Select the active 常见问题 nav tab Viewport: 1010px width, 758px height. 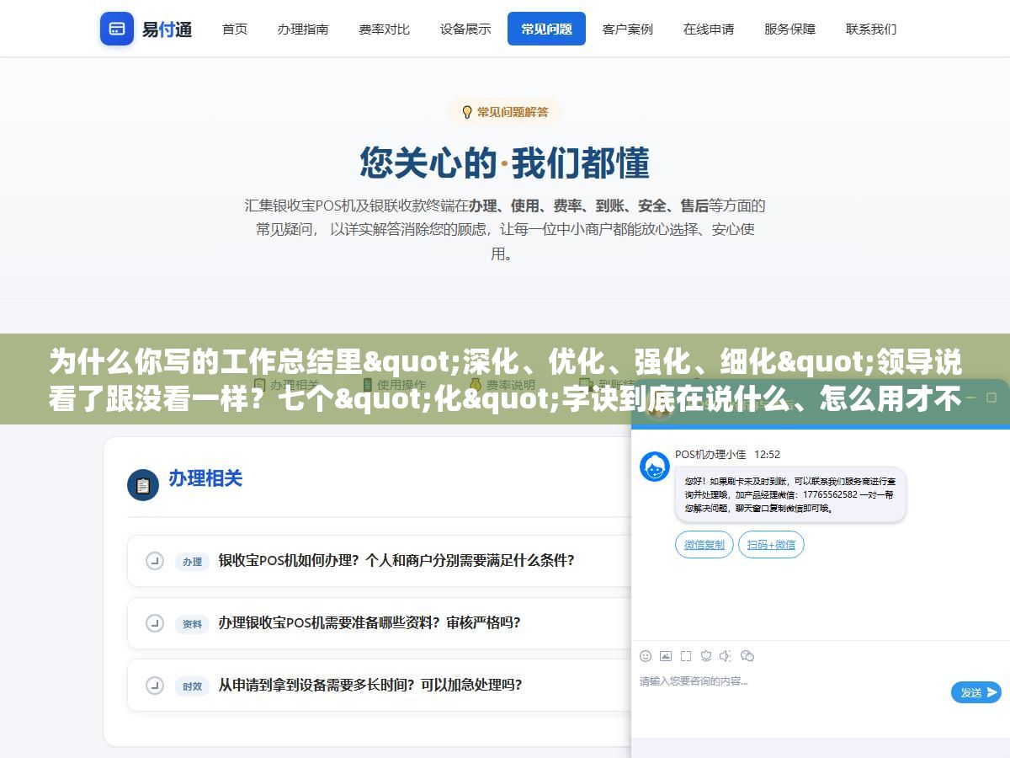pos(546,29)
